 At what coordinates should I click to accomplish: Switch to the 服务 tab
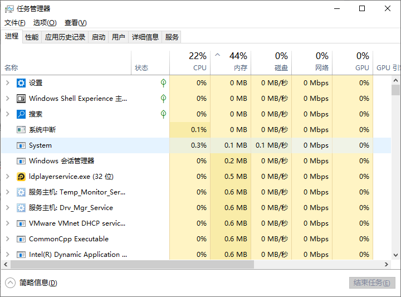click(x=172, y=37)
